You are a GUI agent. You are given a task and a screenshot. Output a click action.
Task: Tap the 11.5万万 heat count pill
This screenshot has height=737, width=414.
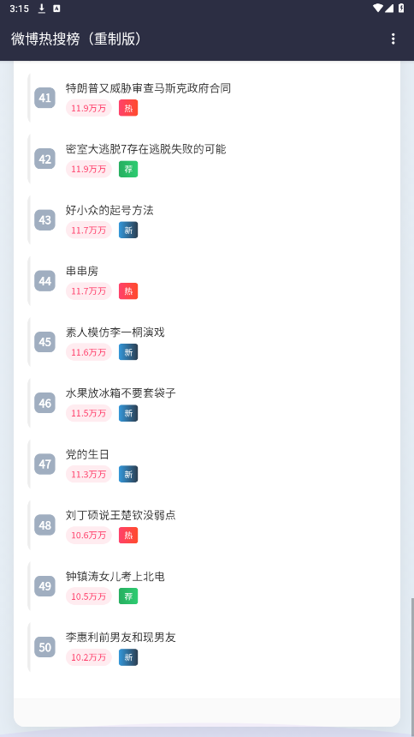pyautogui.click(x=89, y=413)
